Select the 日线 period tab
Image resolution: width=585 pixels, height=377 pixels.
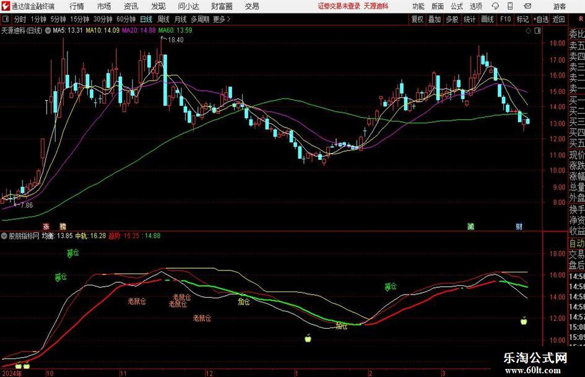tap(146, 19)
